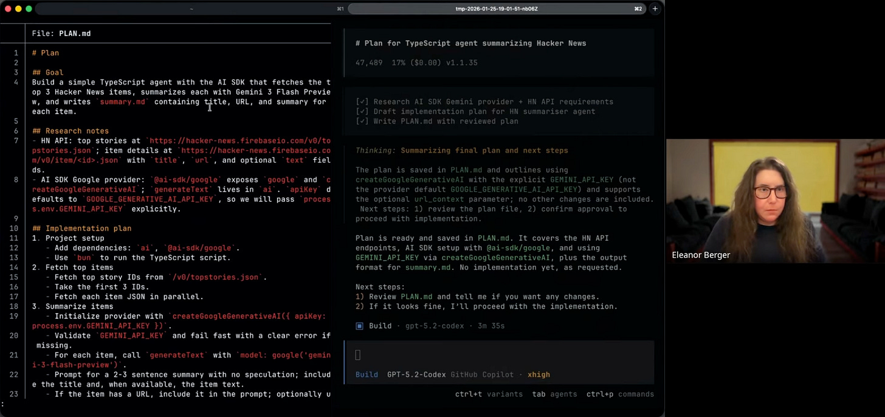Toggle 'Draft implementation plan for HN summariser' checkbox
Image resolution: width=885 pixels, height=417 pixels.
(x=361, y=111)
